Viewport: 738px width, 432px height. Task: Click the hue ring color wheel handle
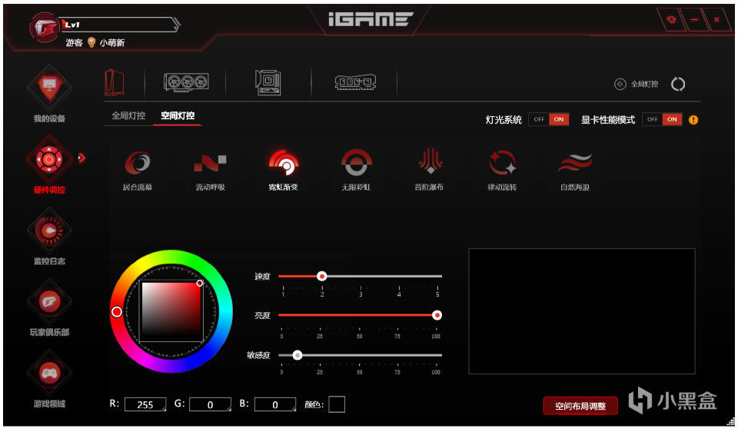(117, 311)
